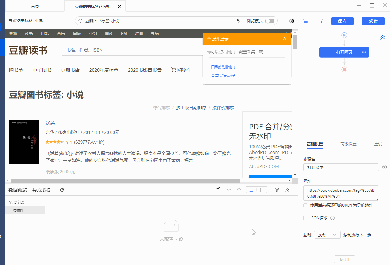Viewport: 390px width, 265px height.
Task: Open the 打开网页 step more-options dots
Action: point(364,52)
